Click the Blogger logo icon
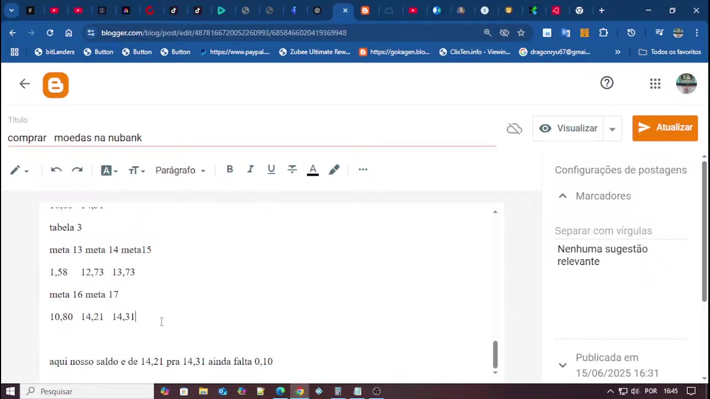Image resolution: width=710 pixels, height=399 pixels. (55, 85)
